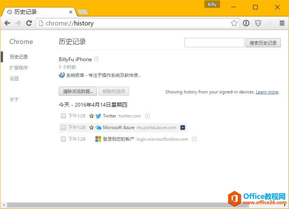Bookmark this page with the star icon
This screenshot has height=209, width=289.
pyautogui.click(x=234, y=23)
